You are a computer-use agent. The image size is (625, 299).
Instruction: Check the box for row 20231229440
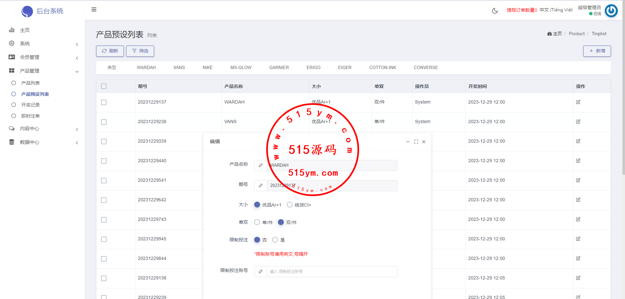(104, 161)
